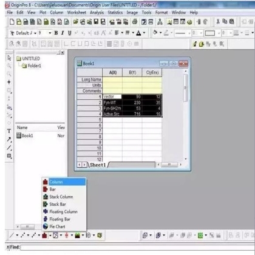Click the C(yErr) column header
The image size is (255, 255).
(x=152, y=72)
